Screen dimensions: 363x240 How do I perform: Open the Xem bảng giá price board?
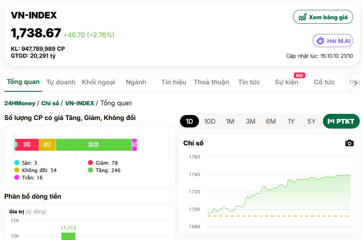323,17
